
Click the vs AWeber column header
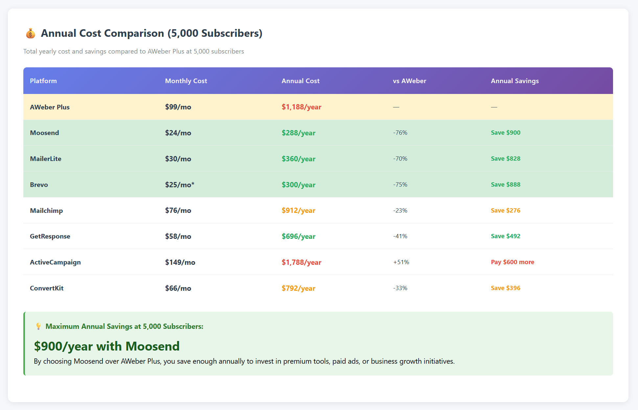coord(409,81)
